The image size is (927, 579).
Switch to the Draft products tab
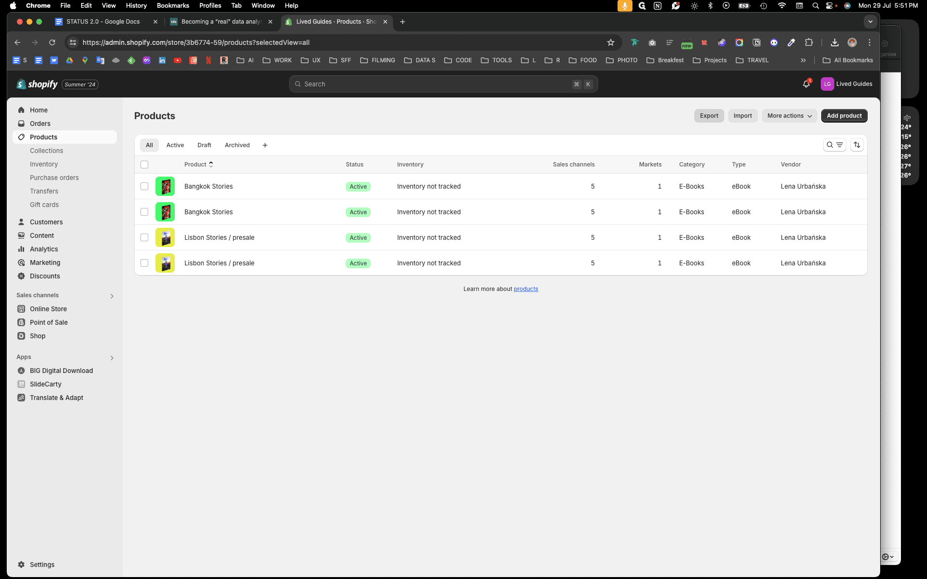click(204, 145)
